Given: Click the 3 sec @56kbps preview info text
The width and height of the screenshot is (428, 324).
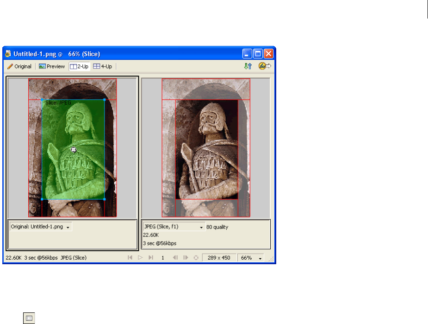Looking at the screenshot, I should (x=160, y=243).
